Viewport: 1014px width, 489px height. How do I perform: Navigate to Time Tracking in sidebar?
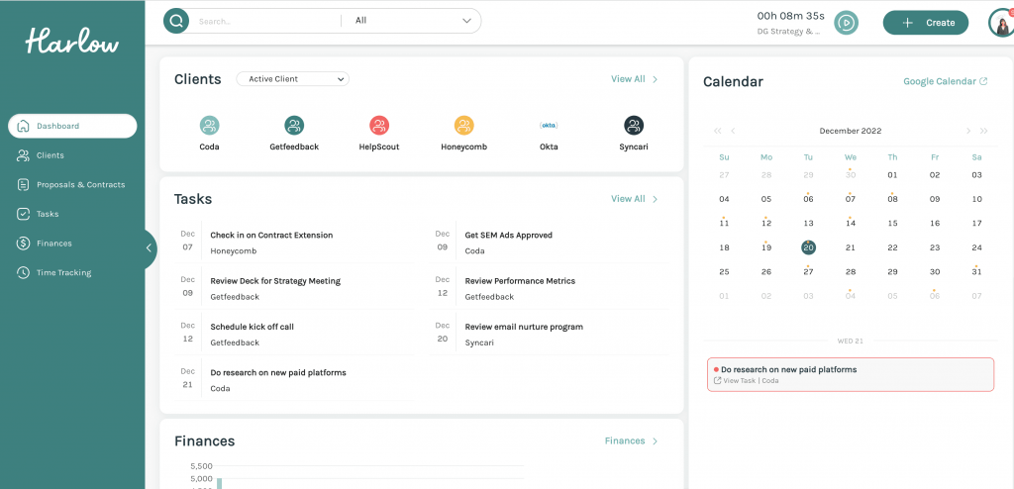[x=63, y=272]
